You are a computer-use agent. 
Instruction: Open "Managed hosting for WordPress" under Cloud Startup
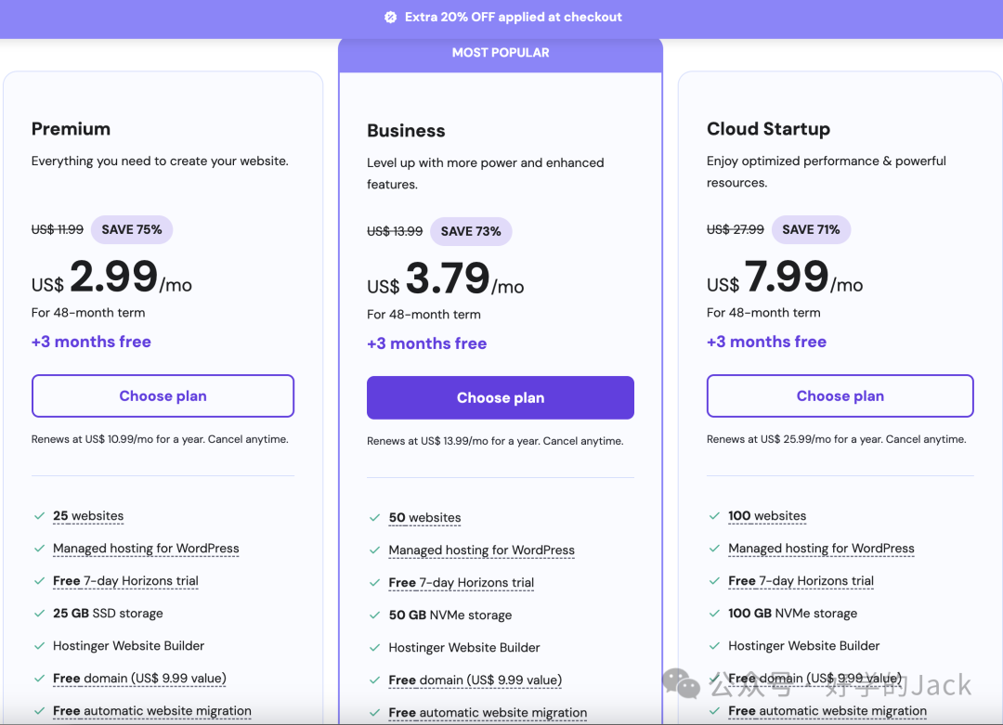point(821,549)
